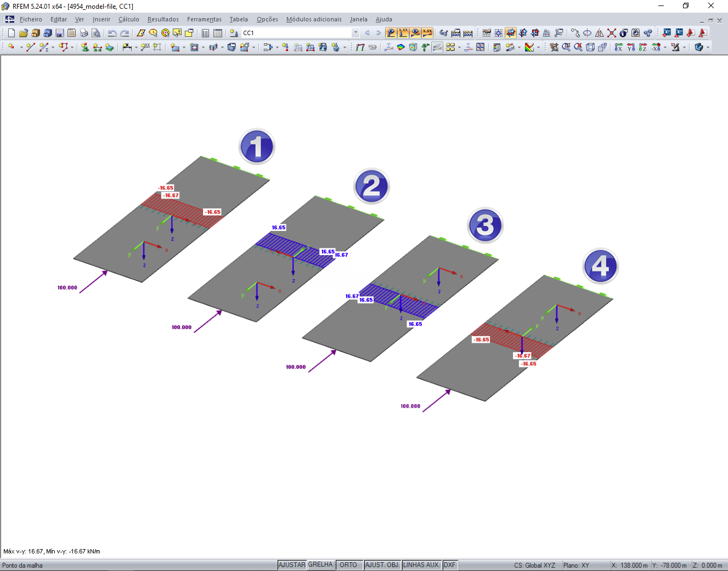Toggle LINHAS AUX. guidelines

(421, 565)
